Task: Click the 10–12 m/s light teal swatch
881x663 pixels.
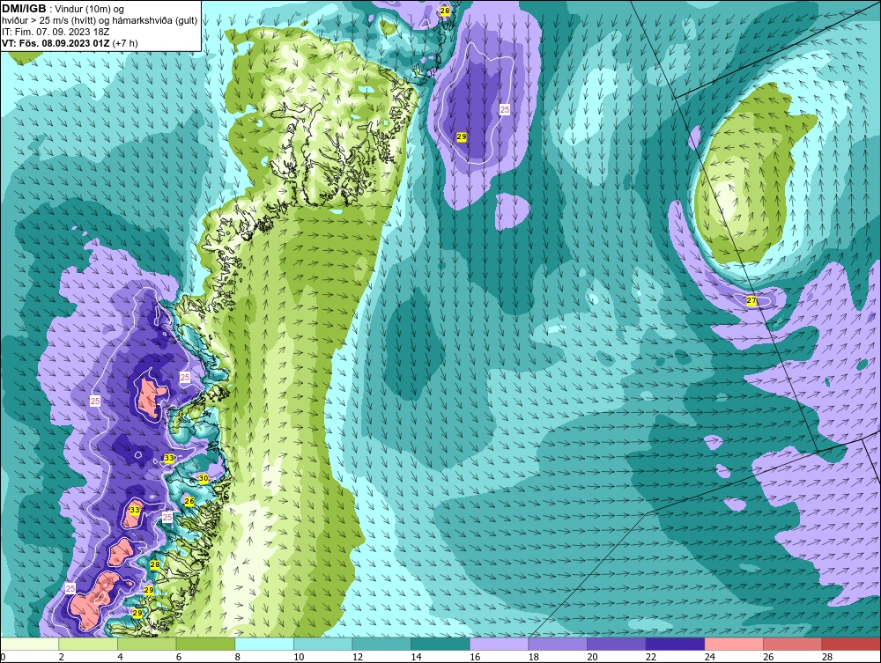Action: [x=323, y=644]
